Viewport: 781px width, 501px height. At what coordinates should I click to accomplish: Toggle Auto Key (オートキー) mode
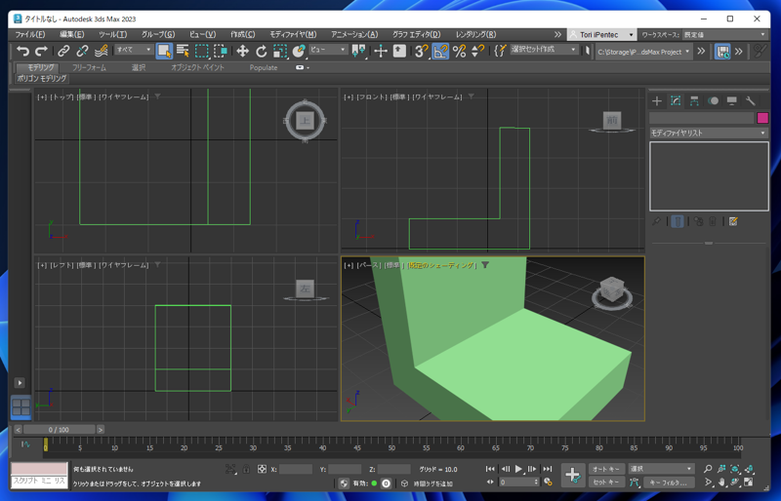click(606, 469)
